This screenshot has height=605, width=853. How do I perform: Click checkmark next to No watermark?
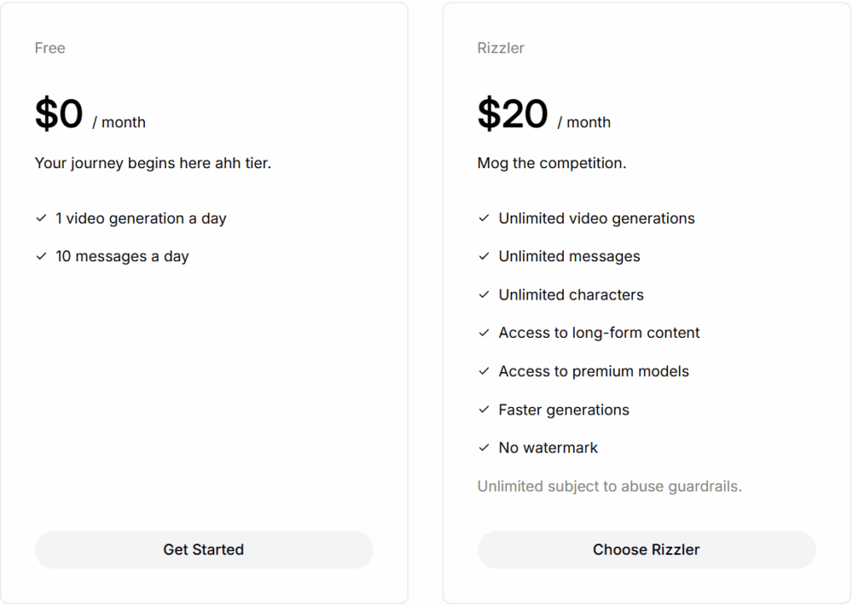(x=484, y=448)
